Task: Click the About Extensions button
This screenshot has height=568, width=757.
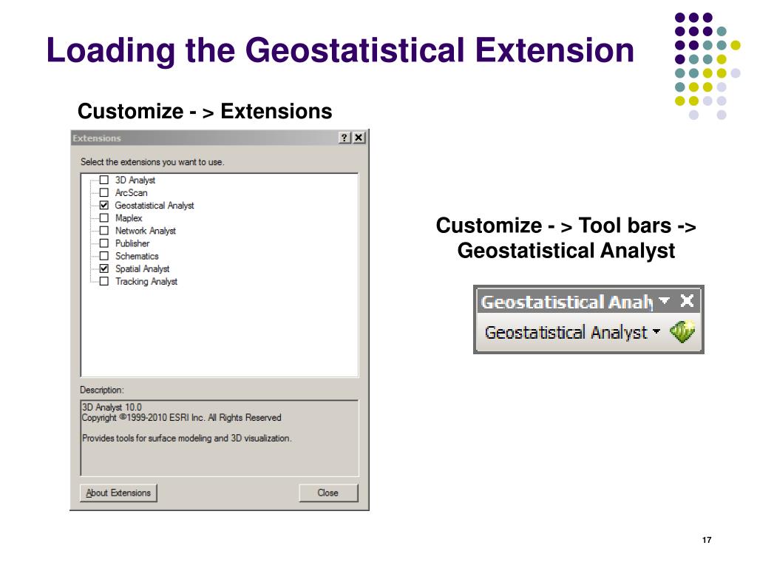Action: (118, 493)
